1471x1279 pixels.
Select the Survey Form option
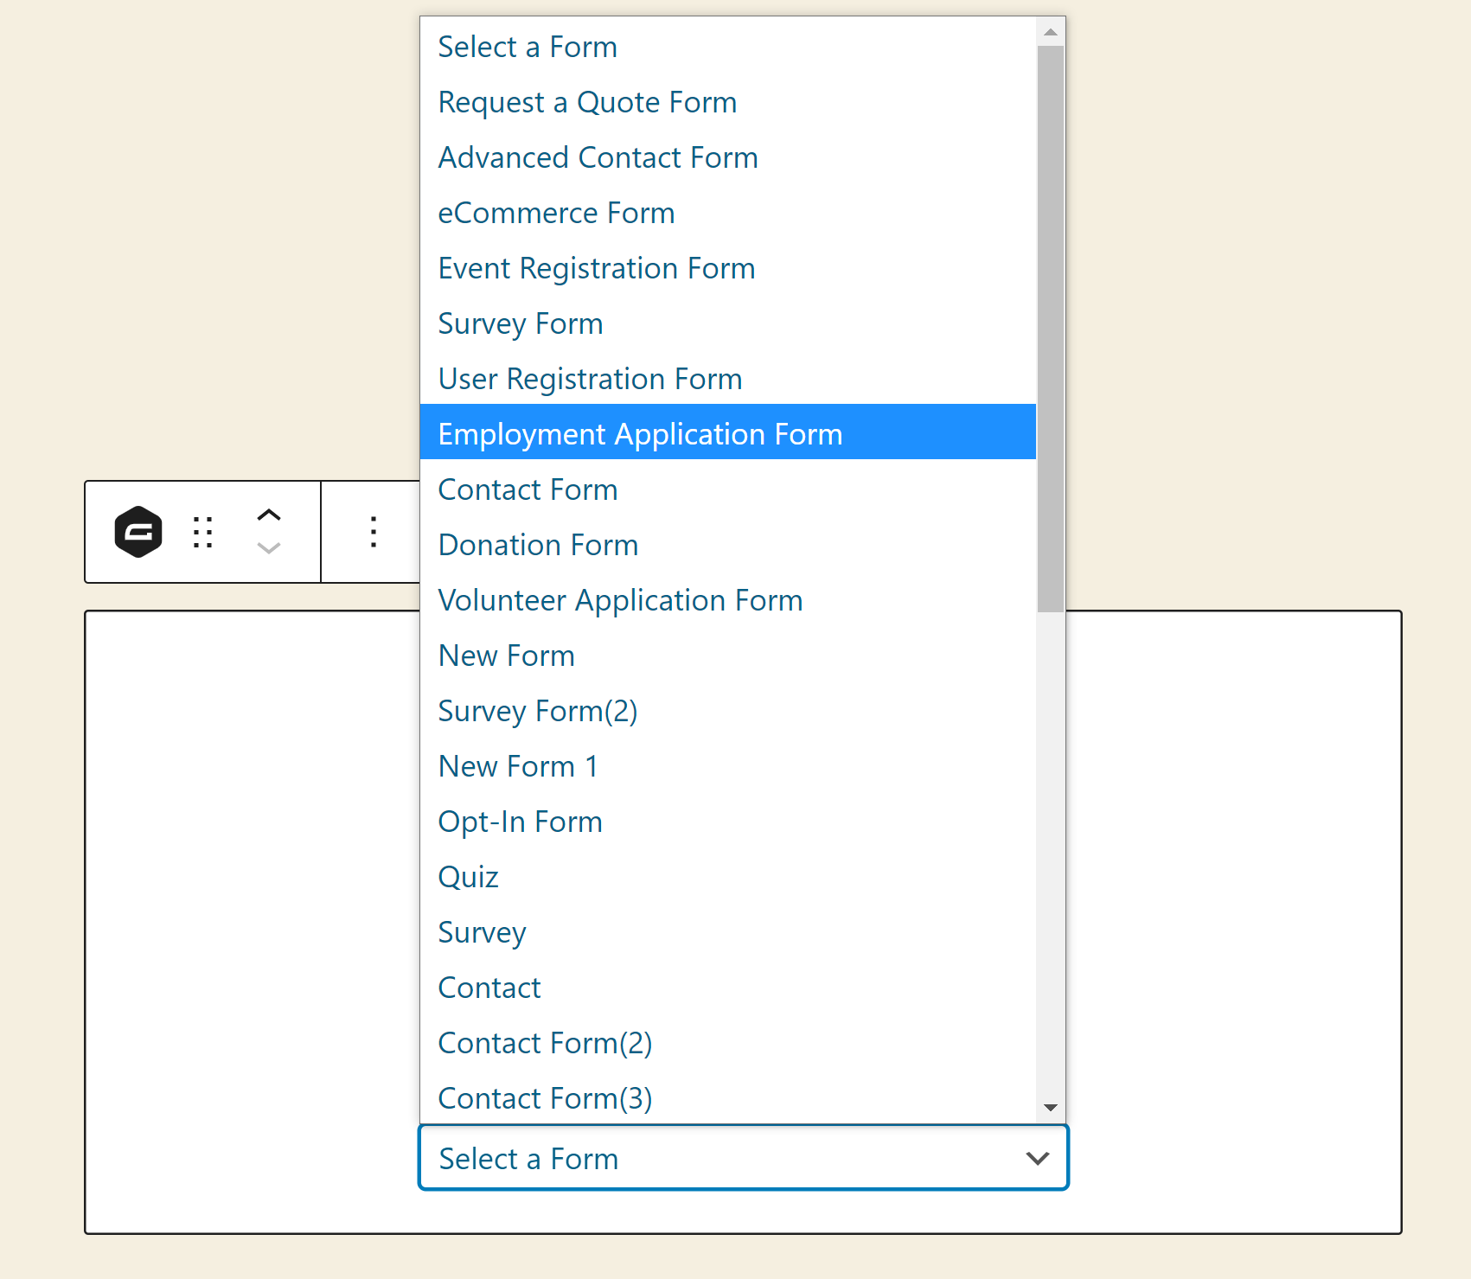520,323
